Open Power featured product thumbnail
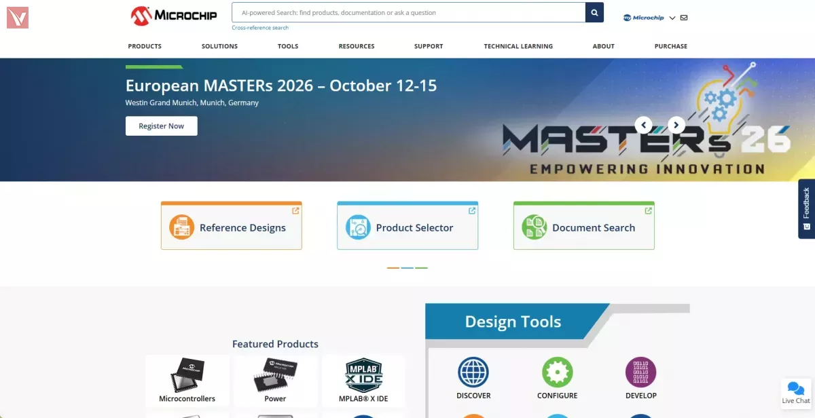 pos(275,375)
